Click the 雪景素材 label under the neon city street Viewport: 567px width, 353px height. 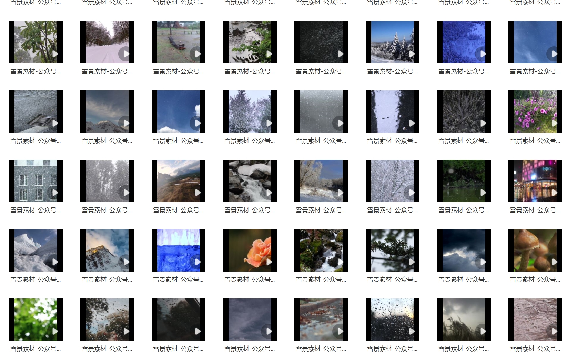coord(535,210)
